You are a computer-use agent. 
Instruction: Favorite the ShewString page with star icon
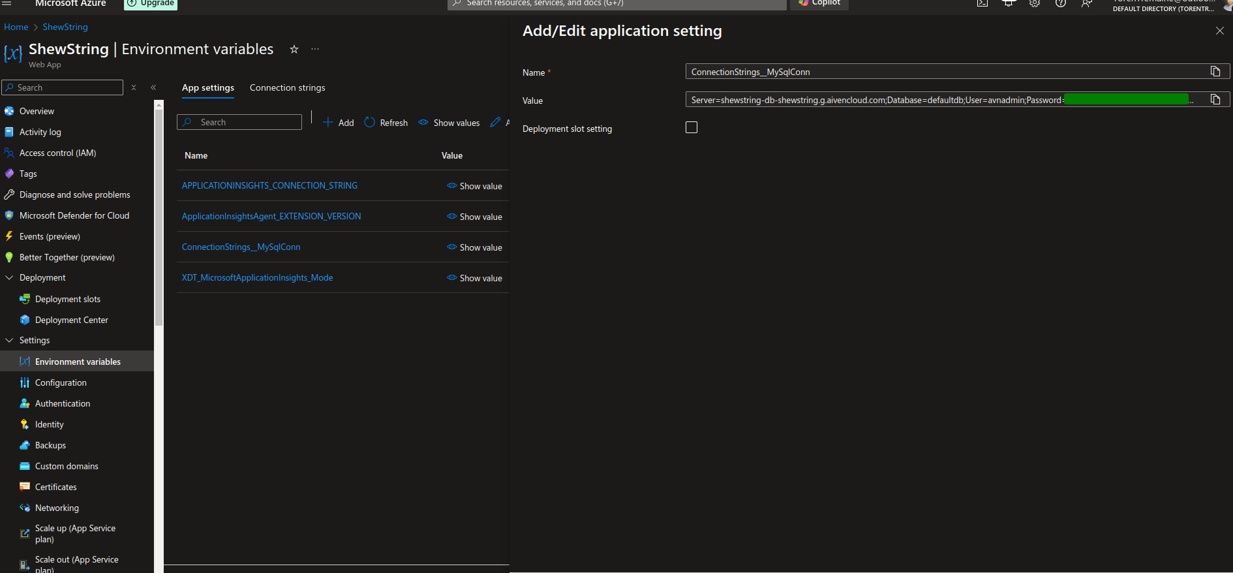294,49
